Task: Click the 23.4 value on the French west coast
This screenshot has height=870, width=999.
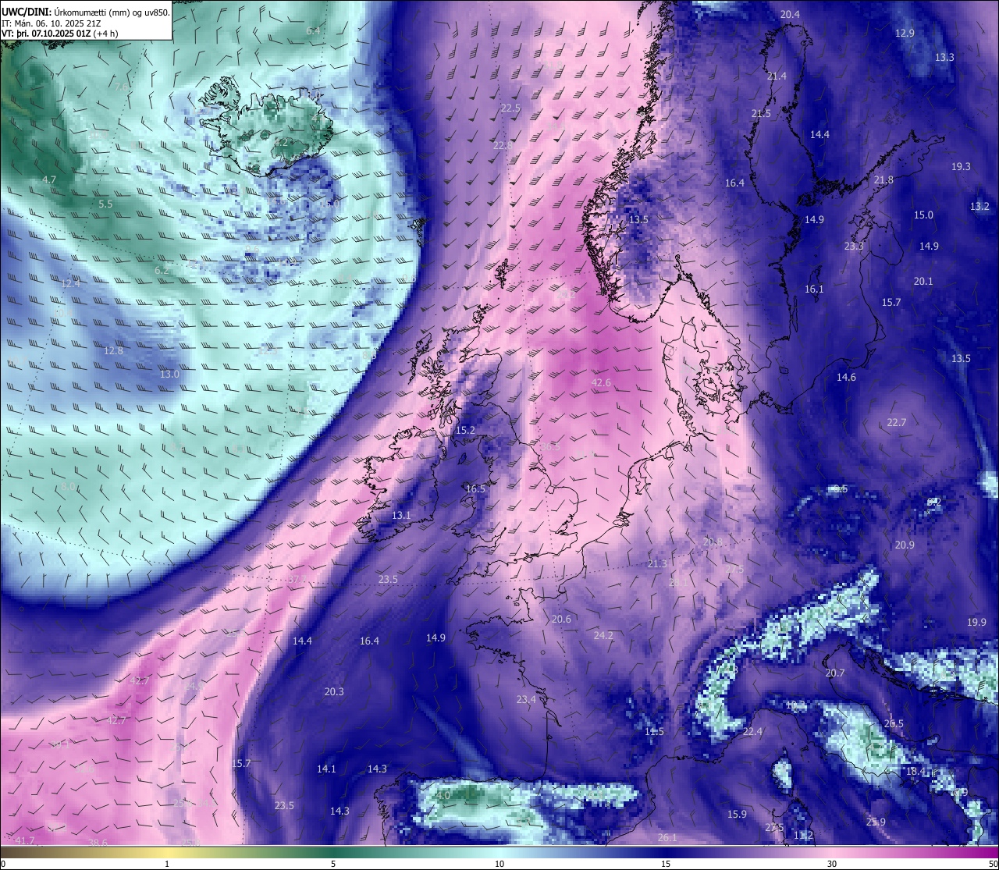Action: tap(526, 699)
